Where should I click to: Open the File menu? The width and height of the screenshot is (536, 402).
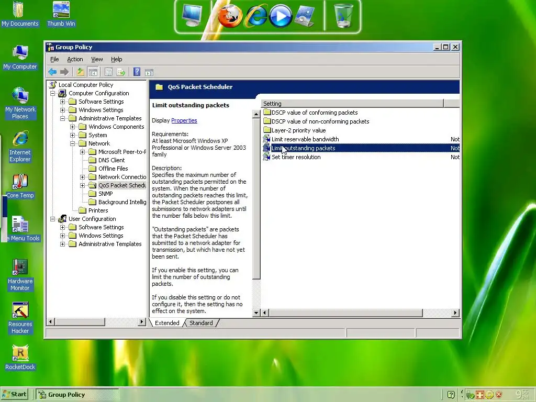tap(54, 59)
